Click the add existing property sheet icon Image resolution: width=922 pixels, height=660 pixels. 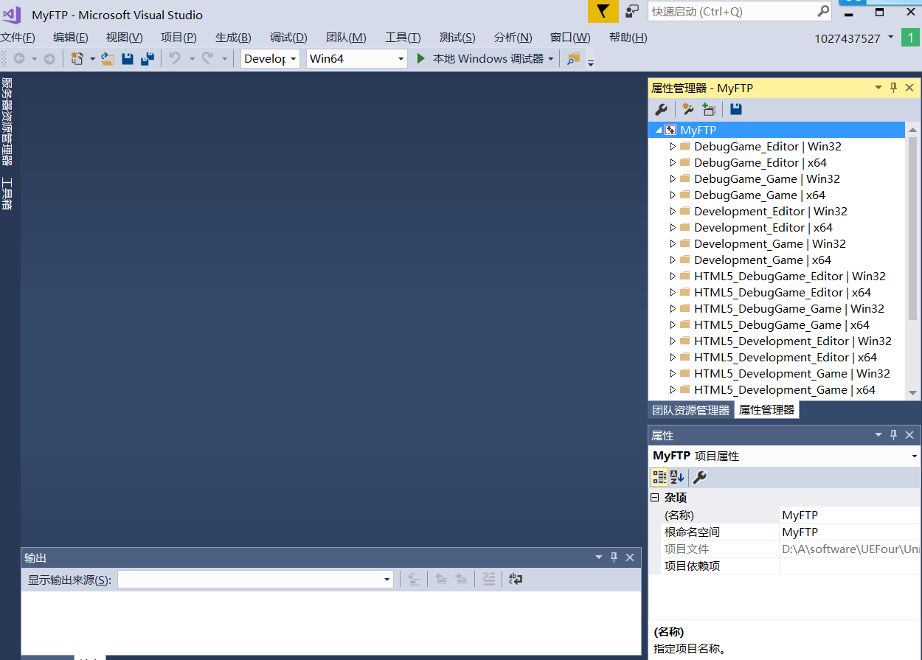[x=709, y=109]
